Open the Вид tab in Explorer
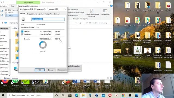The width and height of the screenshot is (174, 98). (x=13, y=6)
